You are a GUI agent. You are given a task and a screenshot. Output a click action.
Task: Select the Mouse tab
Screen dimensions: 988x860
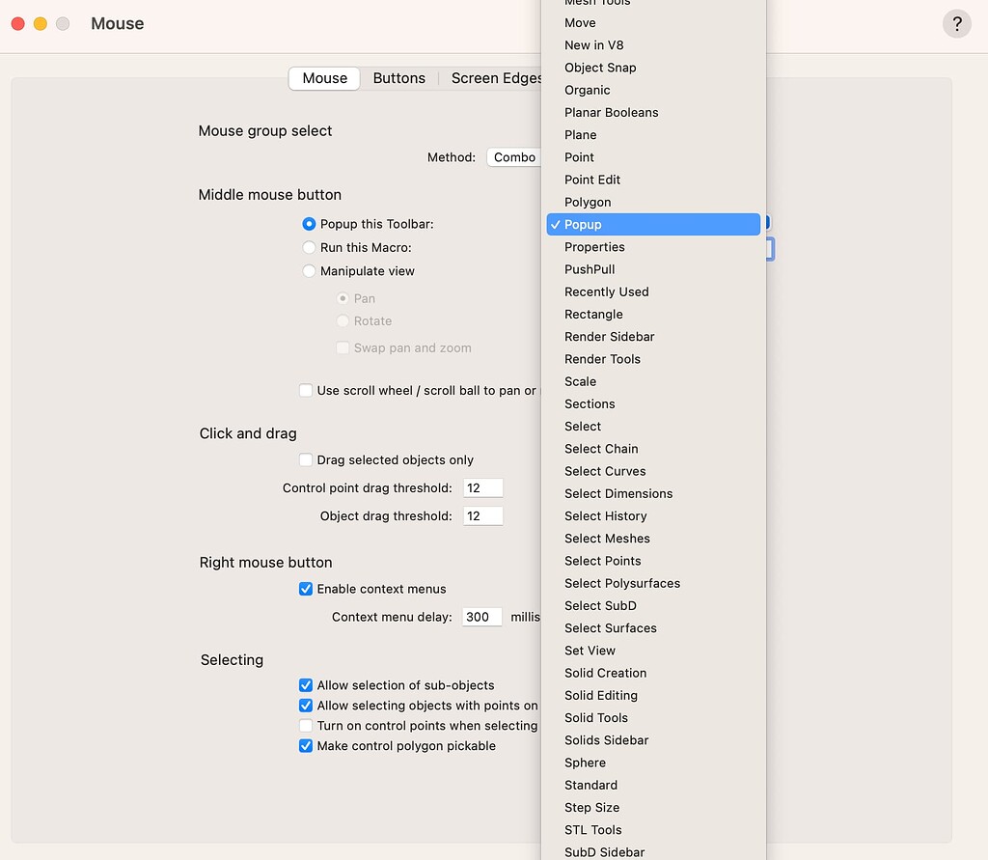tap(323, 78)
